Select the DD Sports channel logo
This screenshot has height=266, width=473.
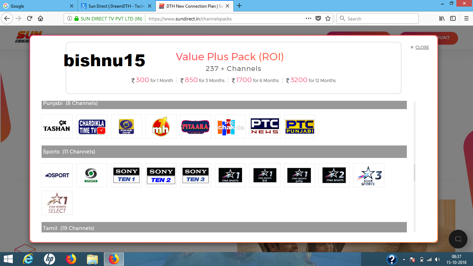click(x=92, y=175)
